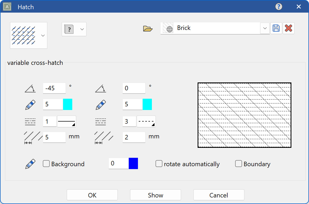
Task: Click the right line spacing icon
Action: click(x=104, y=137)
